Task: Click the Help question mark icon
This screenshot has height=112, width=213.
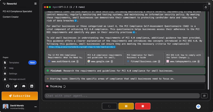Action: pyautogui.click(x=5, y=68)
